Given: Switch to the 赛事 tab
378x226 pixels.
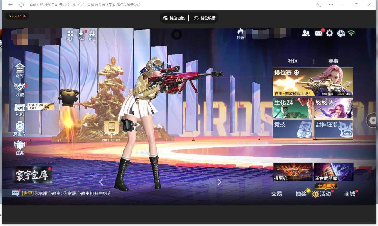Looking at the screenshot, I should pos(333,61).
